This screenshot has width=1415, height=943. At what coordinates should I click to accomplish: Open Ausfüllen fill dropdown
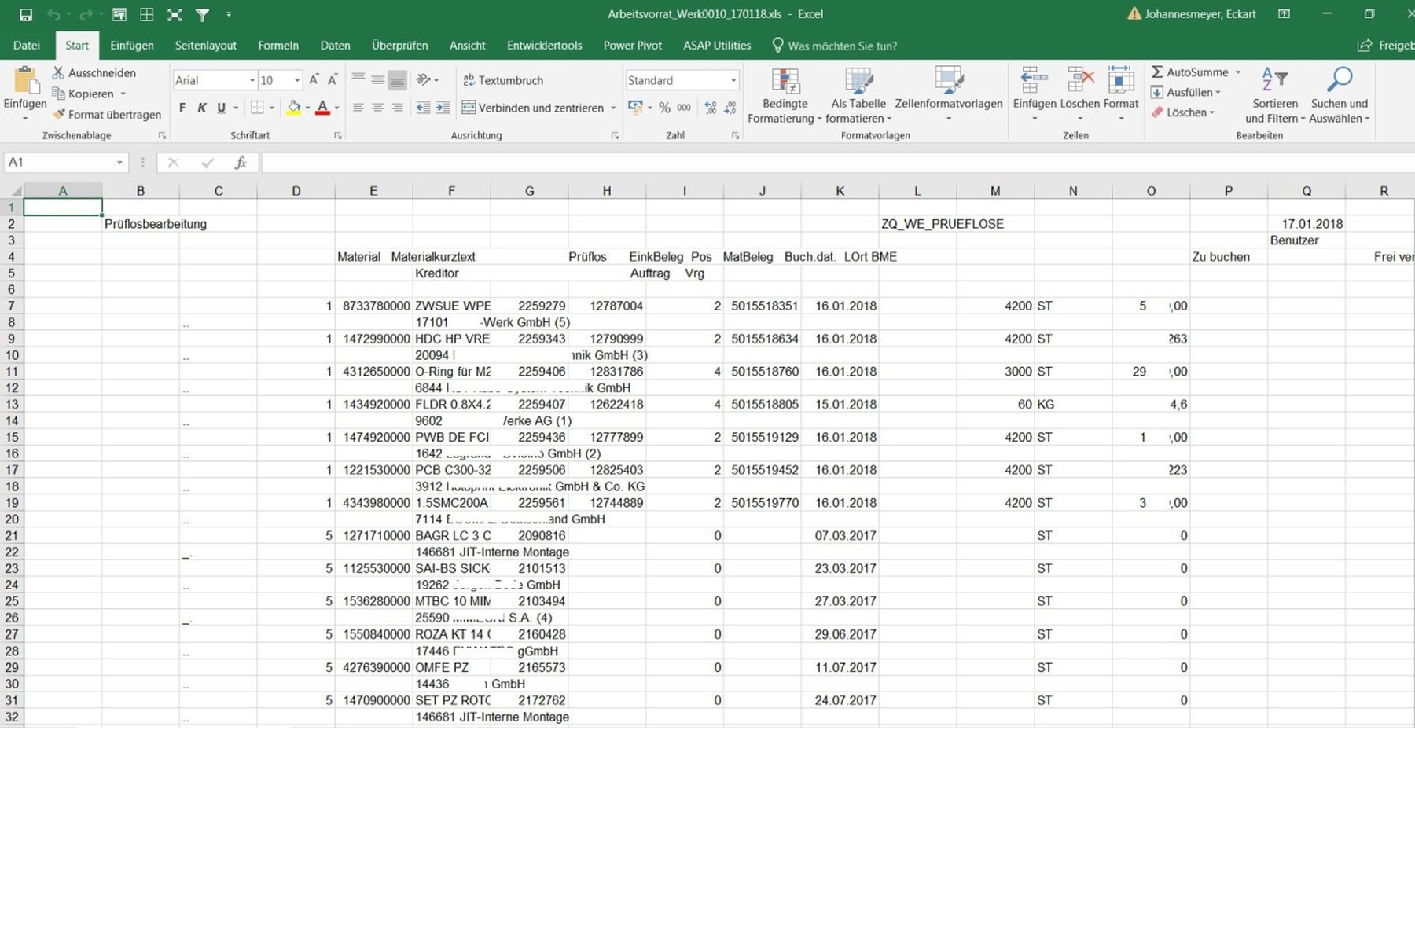coord(1186,92)
